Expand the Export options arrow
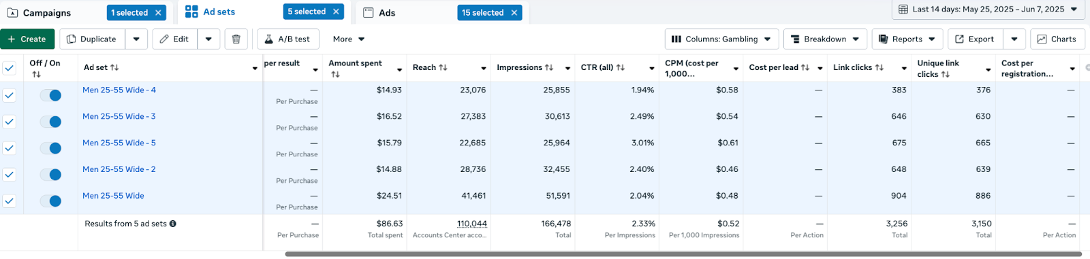This screenshot has width=1090, height=259. pos(1014,39)
